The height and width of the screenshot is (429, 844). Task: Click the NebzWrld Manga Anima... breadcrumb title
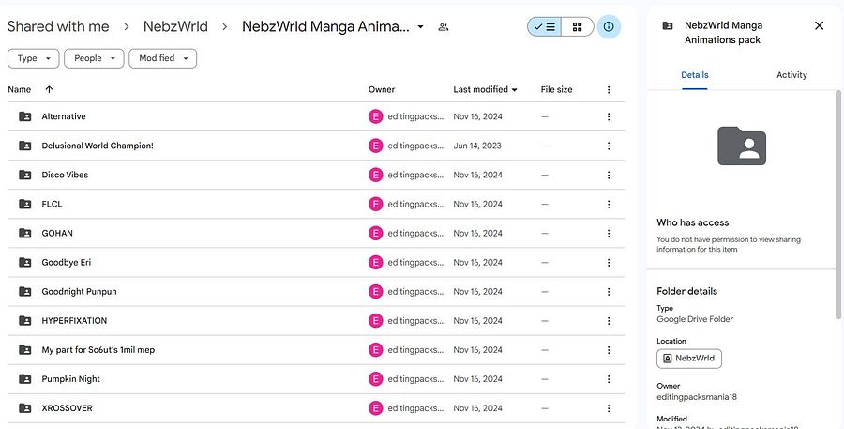pyautogui.click(x=325, y=26)
